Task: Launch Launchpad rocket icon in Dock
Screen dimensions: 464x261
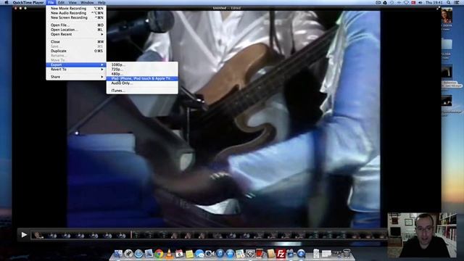Action: 128,254
